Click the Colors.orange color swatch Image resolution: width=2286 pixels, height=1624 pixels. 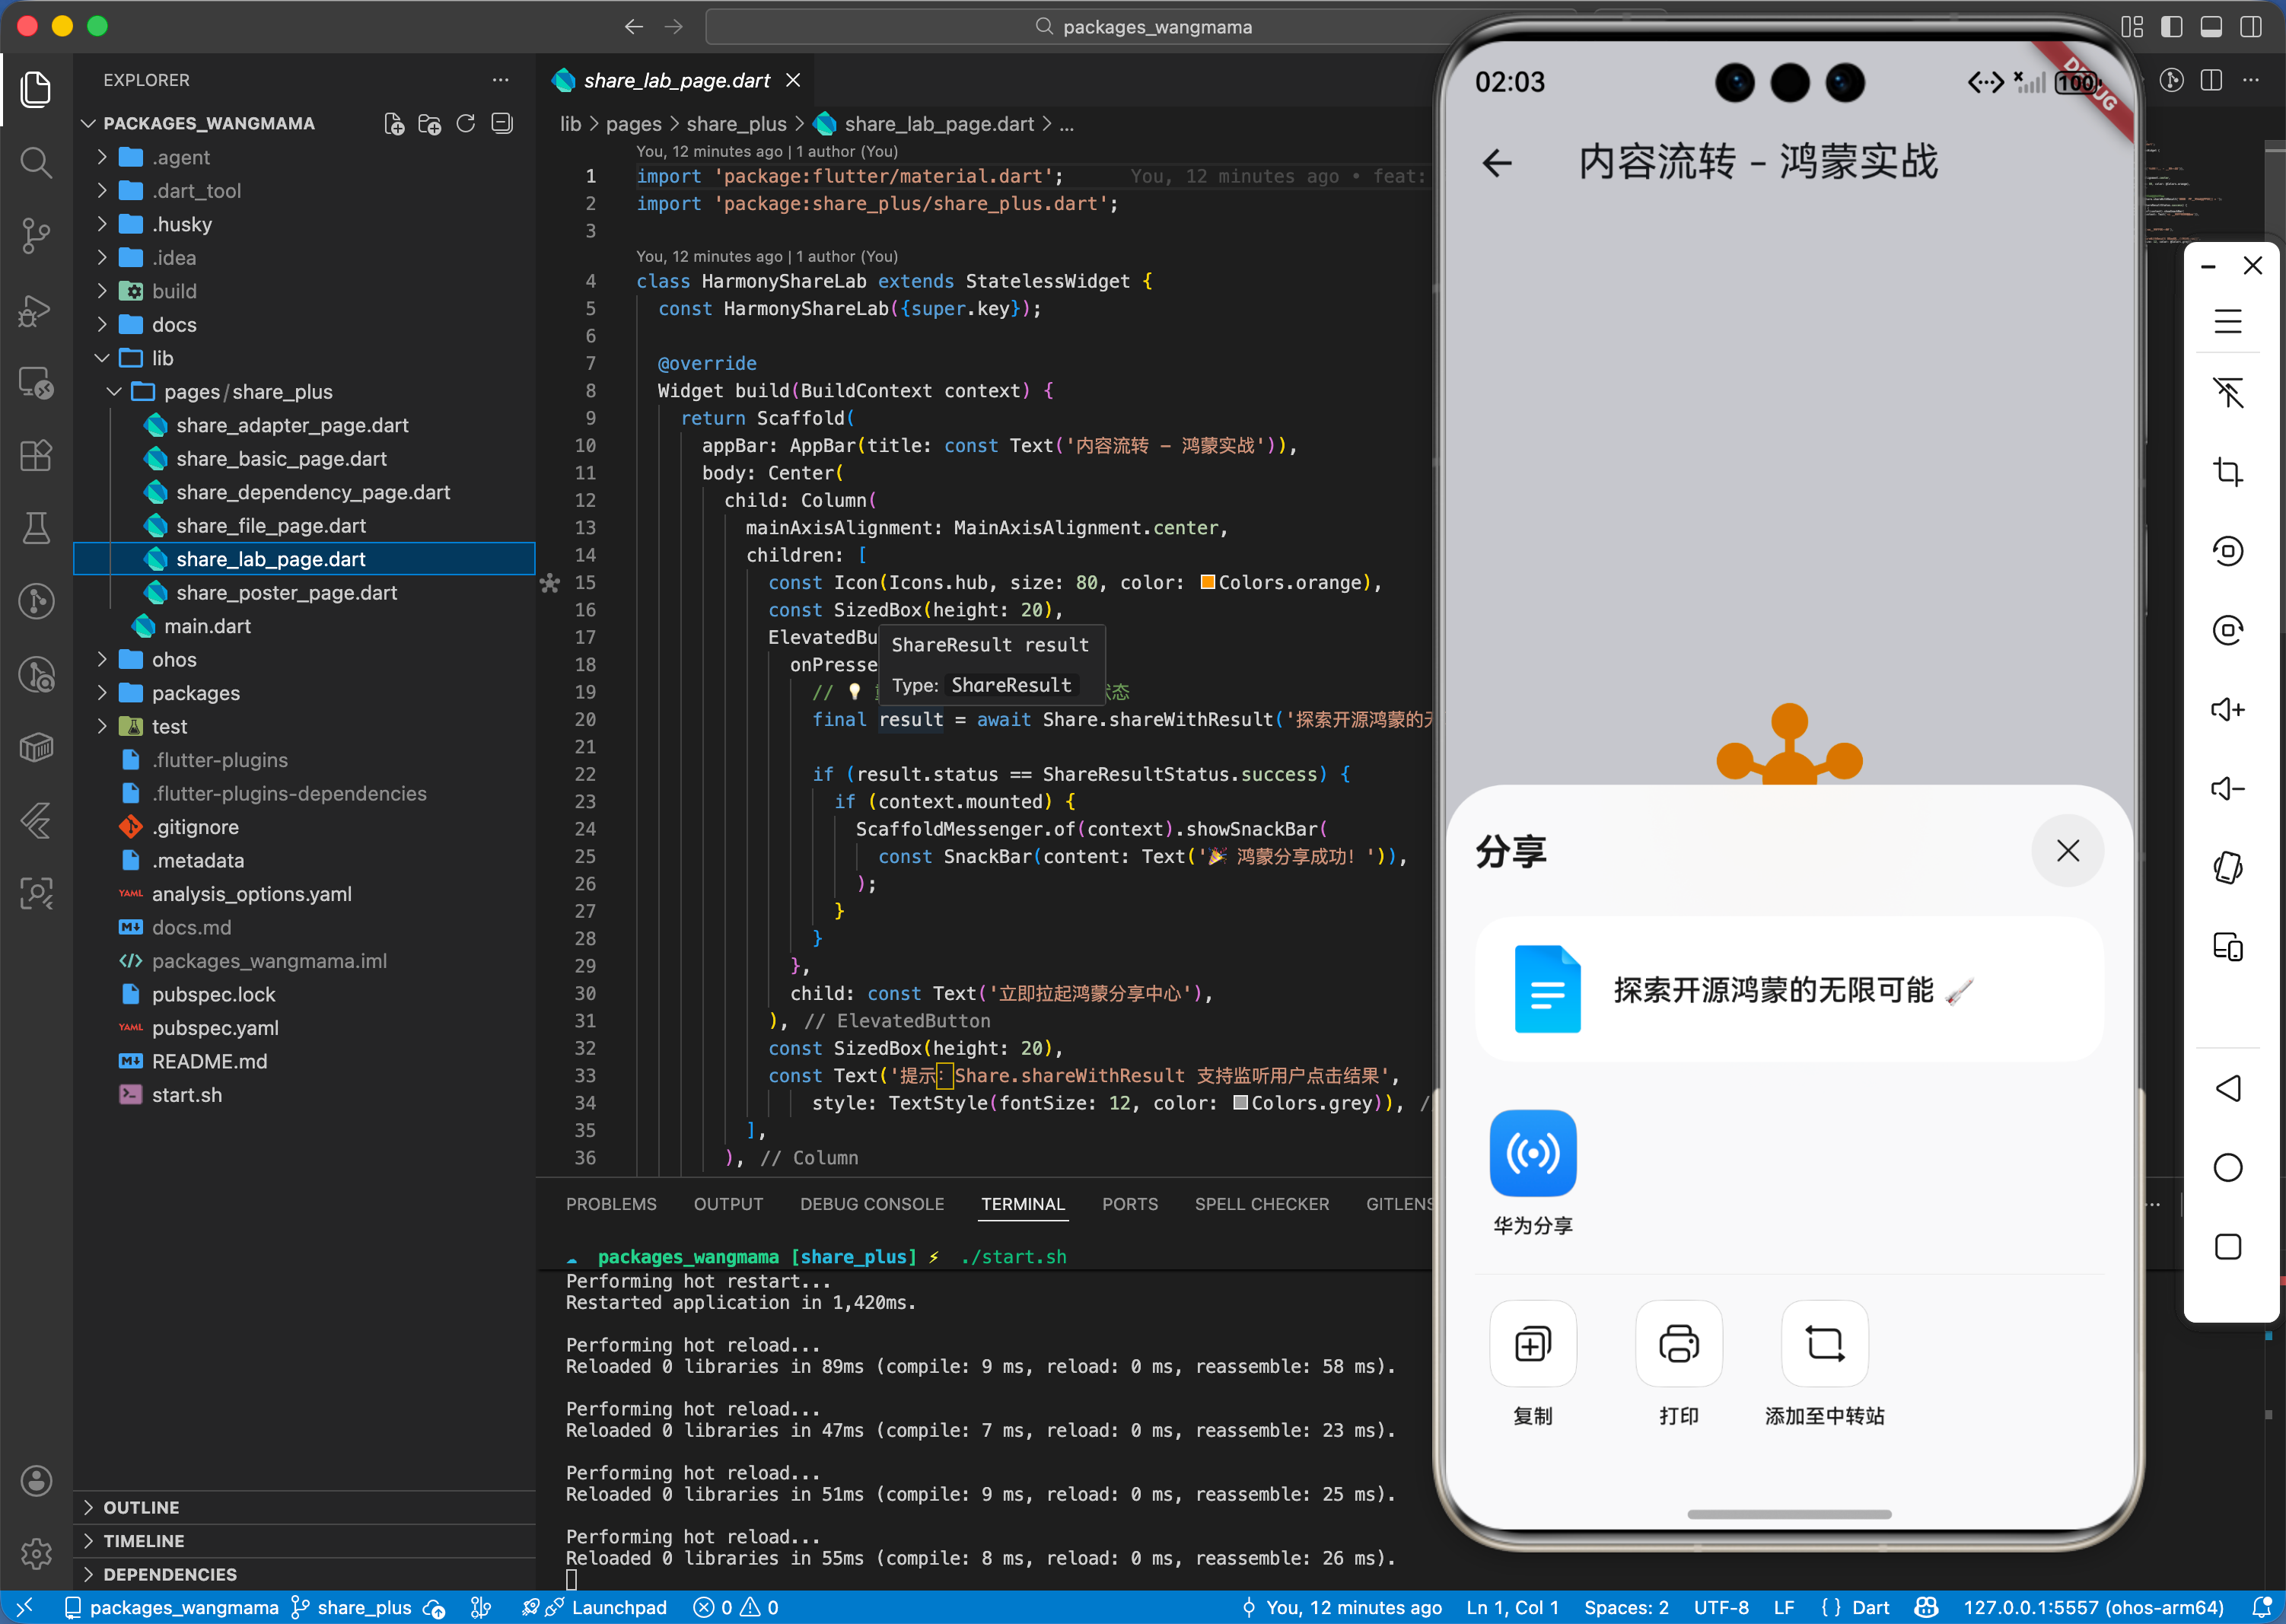pyautogui.click(x=1207, y=582)
